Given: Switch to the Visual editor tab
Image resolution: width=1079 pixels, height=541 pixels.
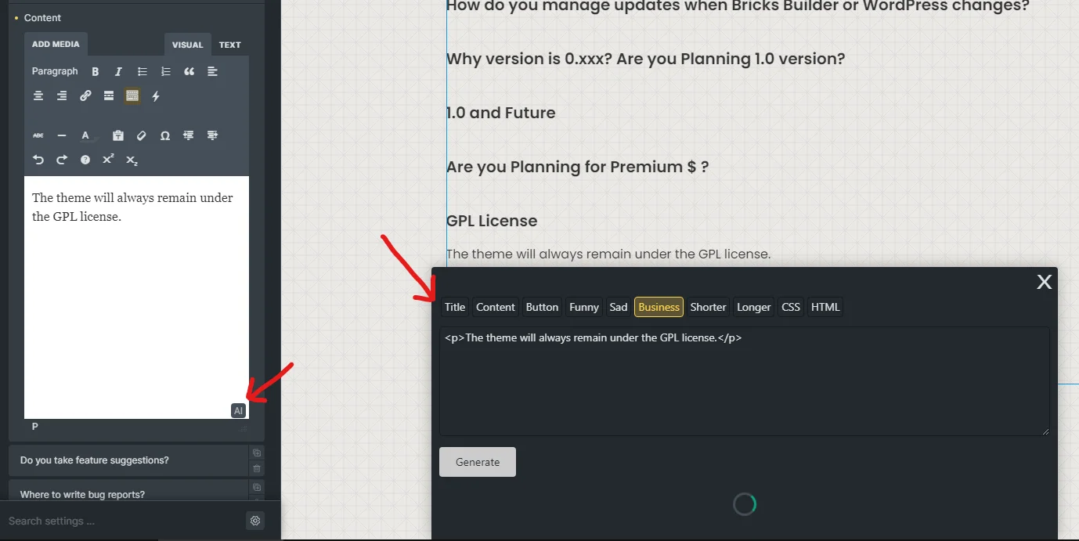Looking at the screenshot, I should click(187, 45).
